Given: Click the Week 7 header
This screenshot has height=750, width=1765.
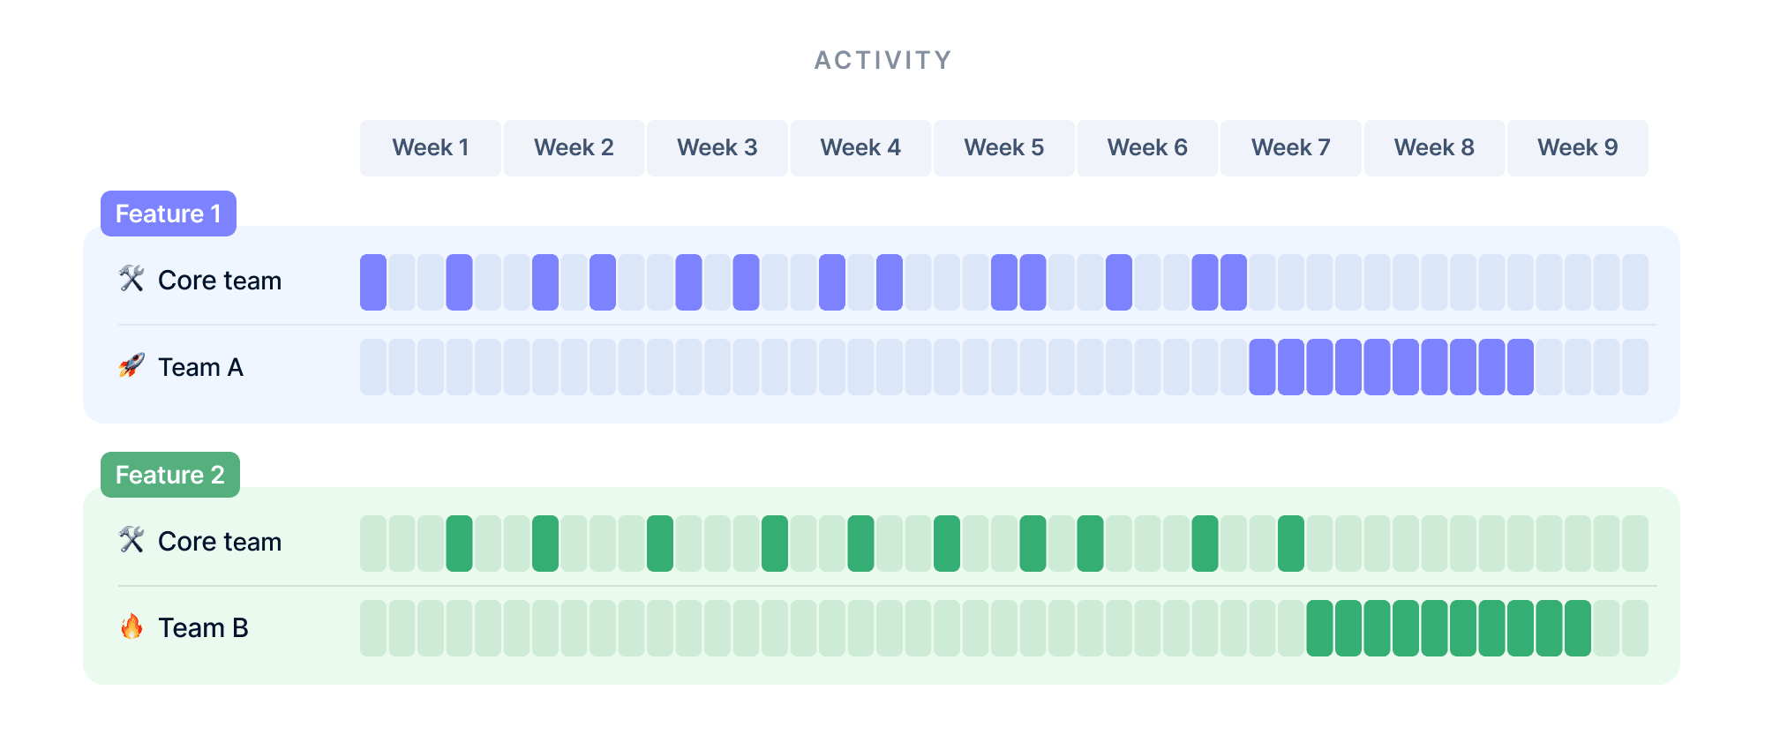Looking at the screenshot, I should tap(1291, 148).
